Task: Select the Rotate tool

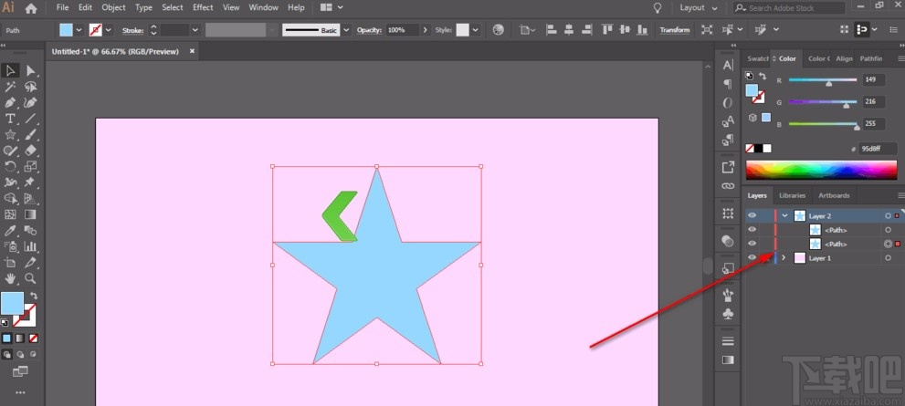Action: click(10, 167)
